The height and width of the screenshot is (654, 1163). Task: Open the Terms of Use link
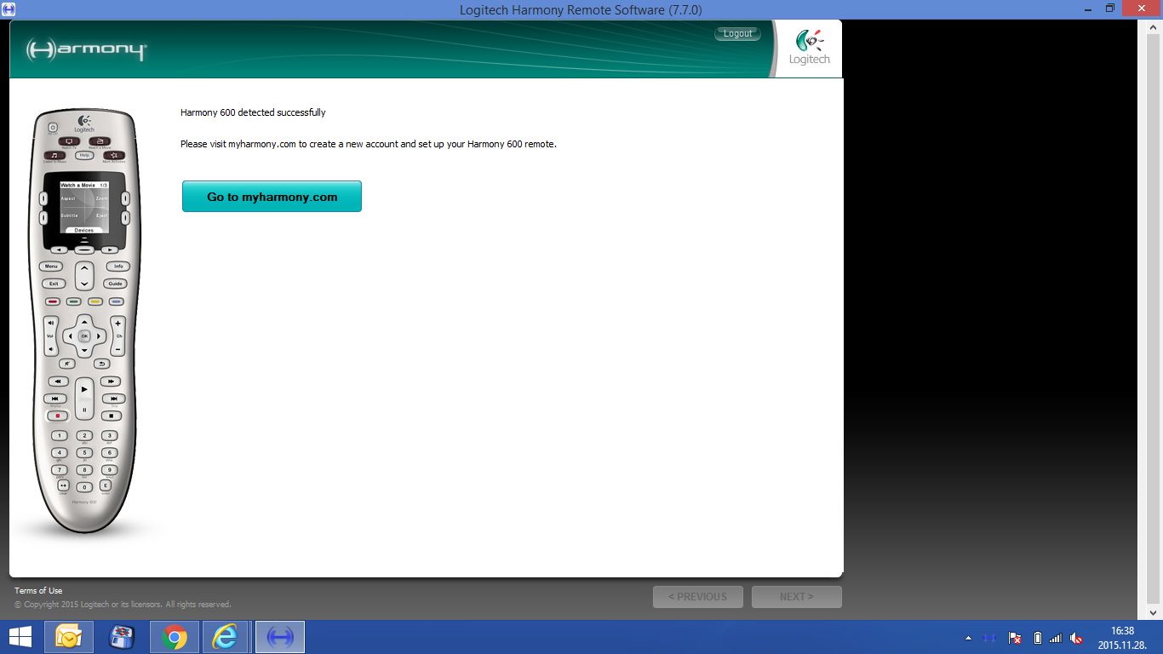pos(38,590)
